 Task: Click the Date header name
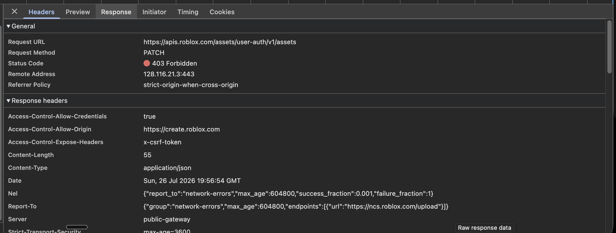point(15,181)
